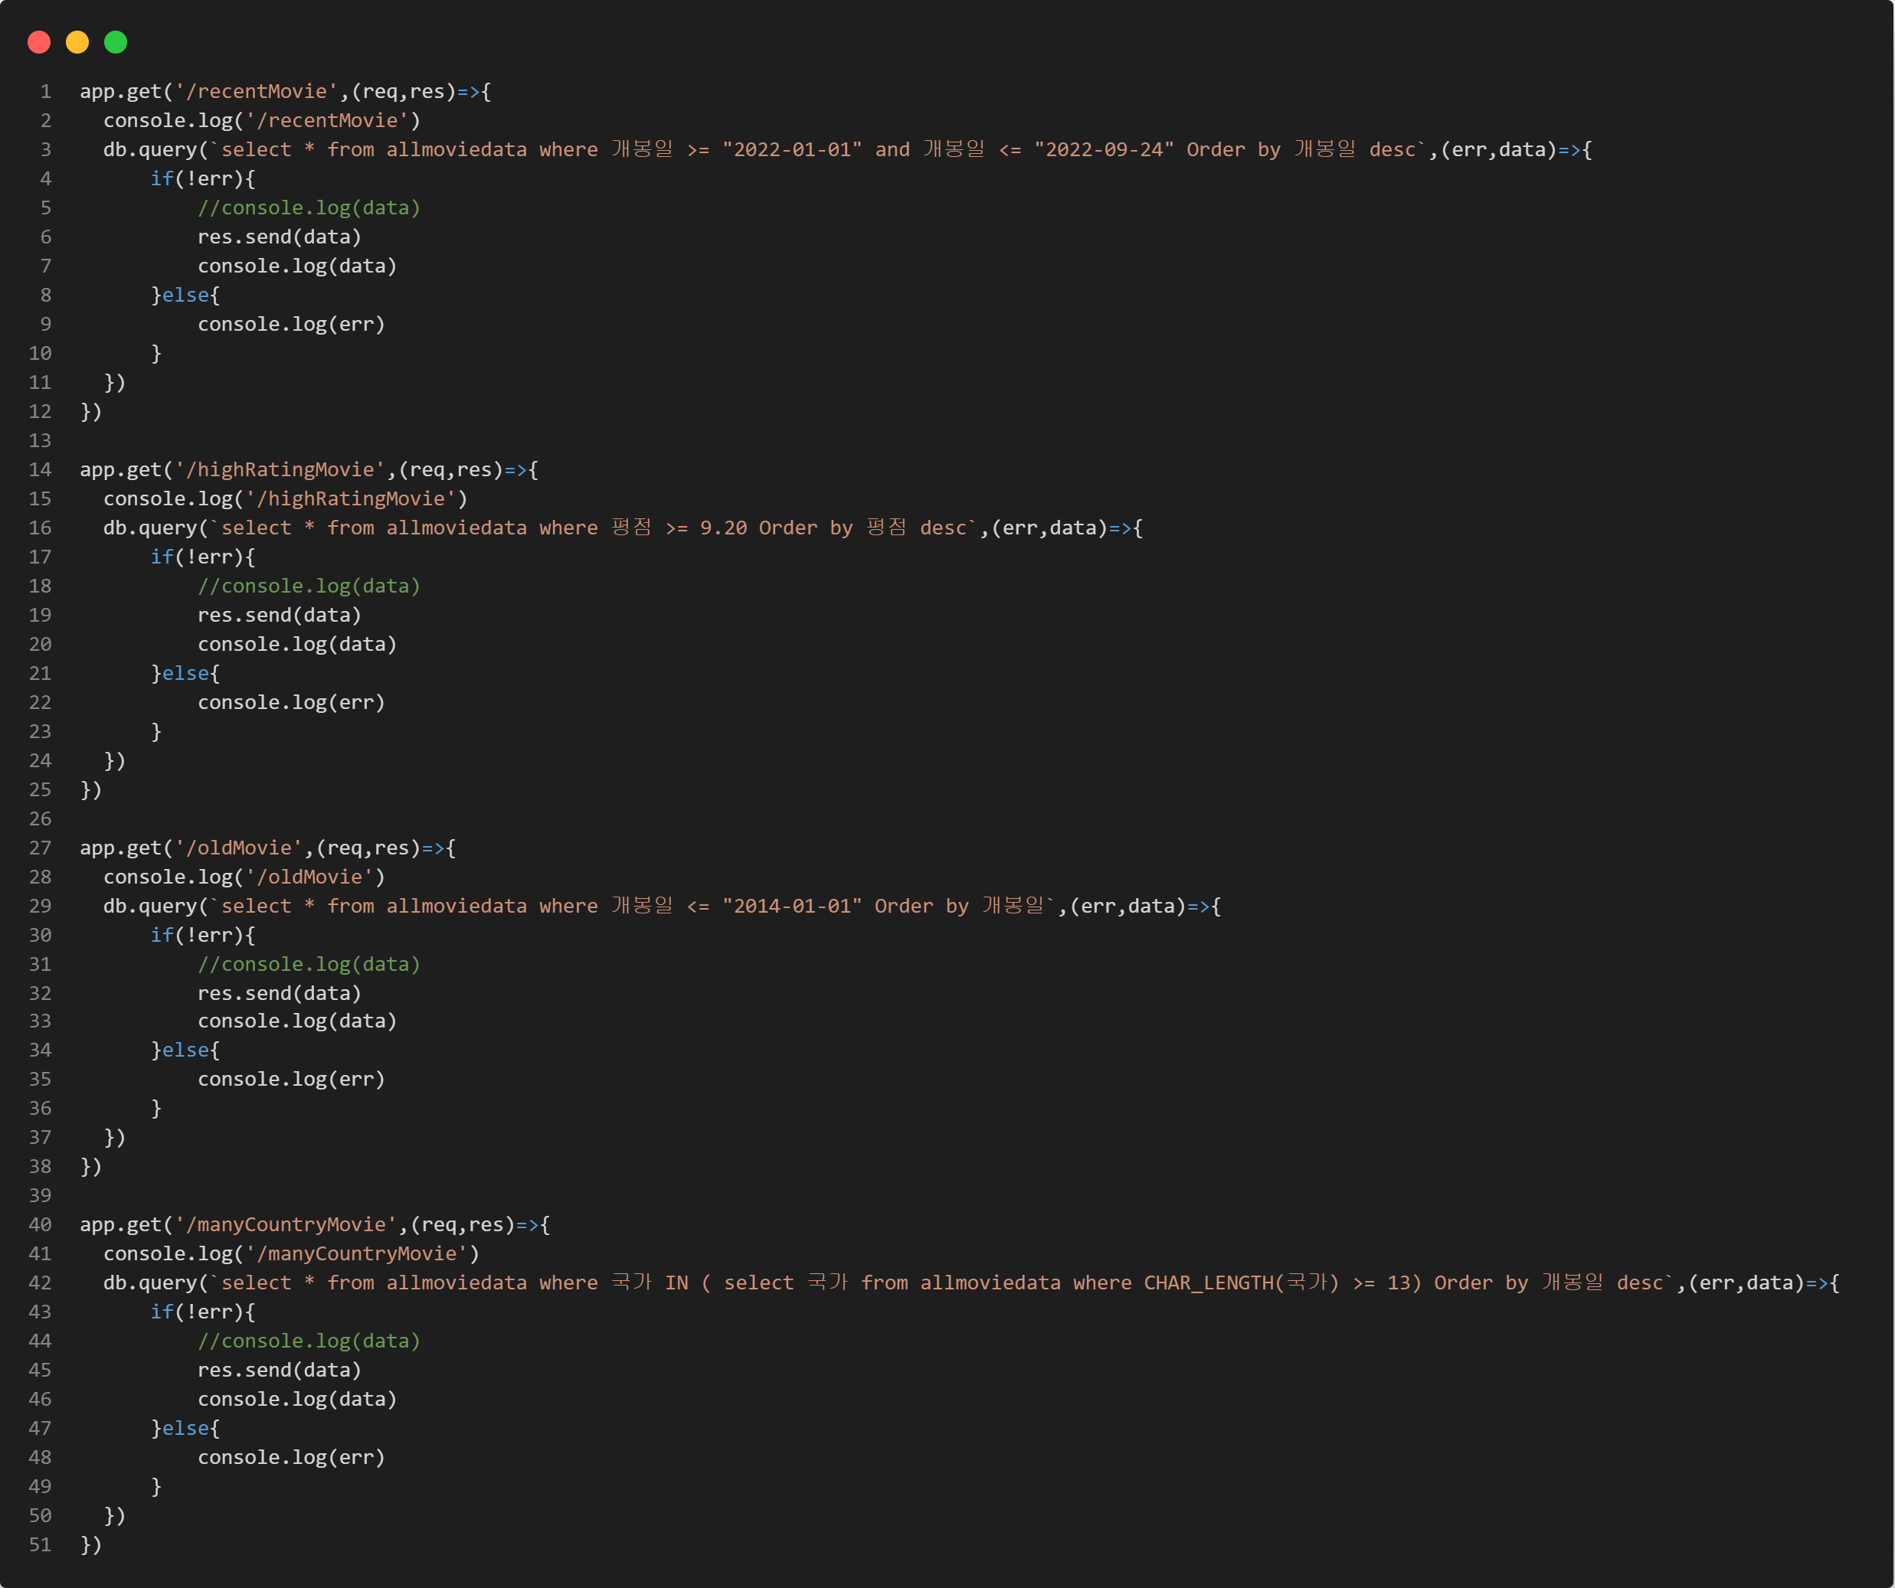Click the value 9.20 in the rating query
The height and width of the screenshot is (1588, 1895).
pyautogui.click(x=723, y=528)
